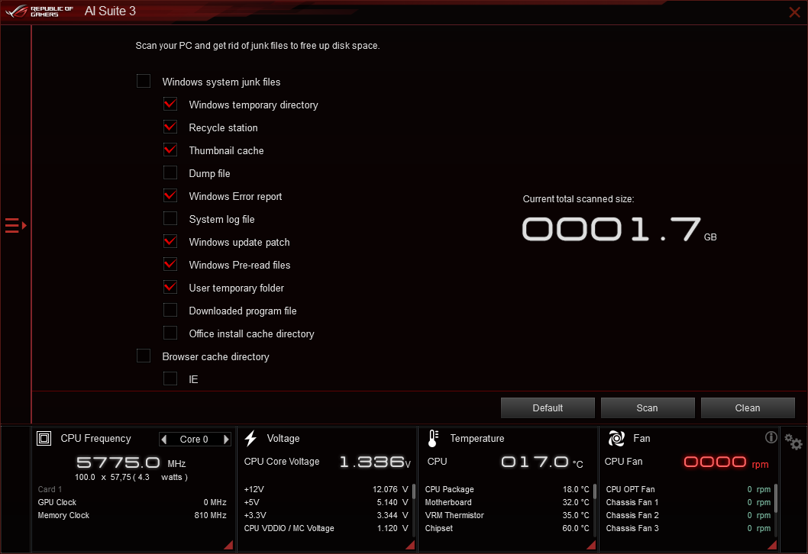Click the Voltage lightning bolt icon
Screen dimensions: 808x554
tap(252, 437)
